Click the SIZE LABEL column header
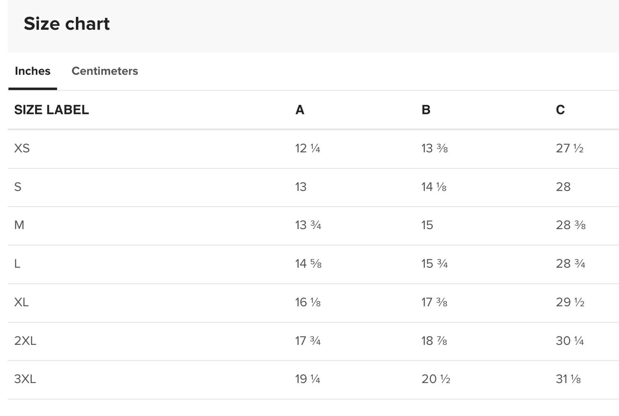This screenshot has height=416, width=619. point(51,110)
